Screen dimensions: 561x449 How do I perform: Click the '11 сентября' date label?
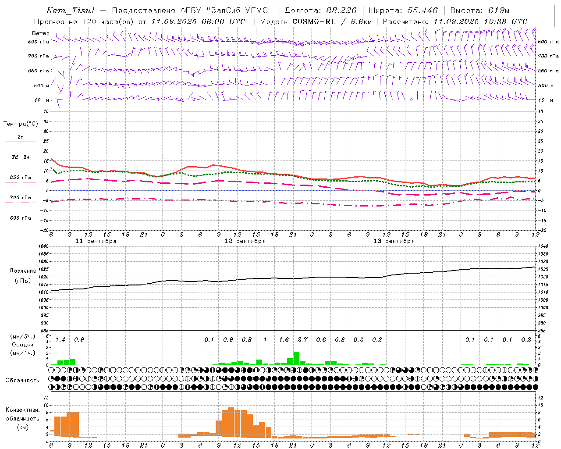96,241
